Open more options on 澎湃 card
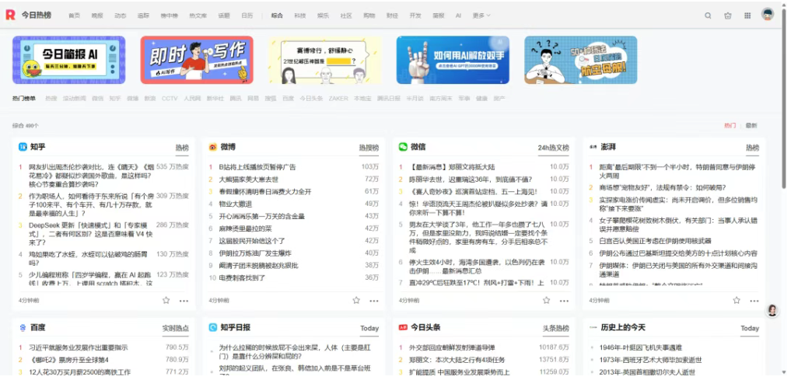The height and width of the screenshot is (387, 791). (x=754, y=301)
